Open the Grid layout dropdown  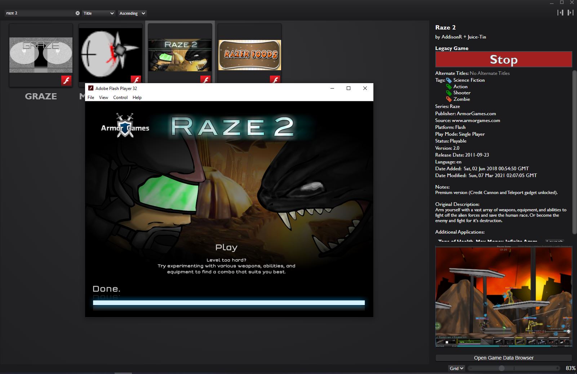456,368
